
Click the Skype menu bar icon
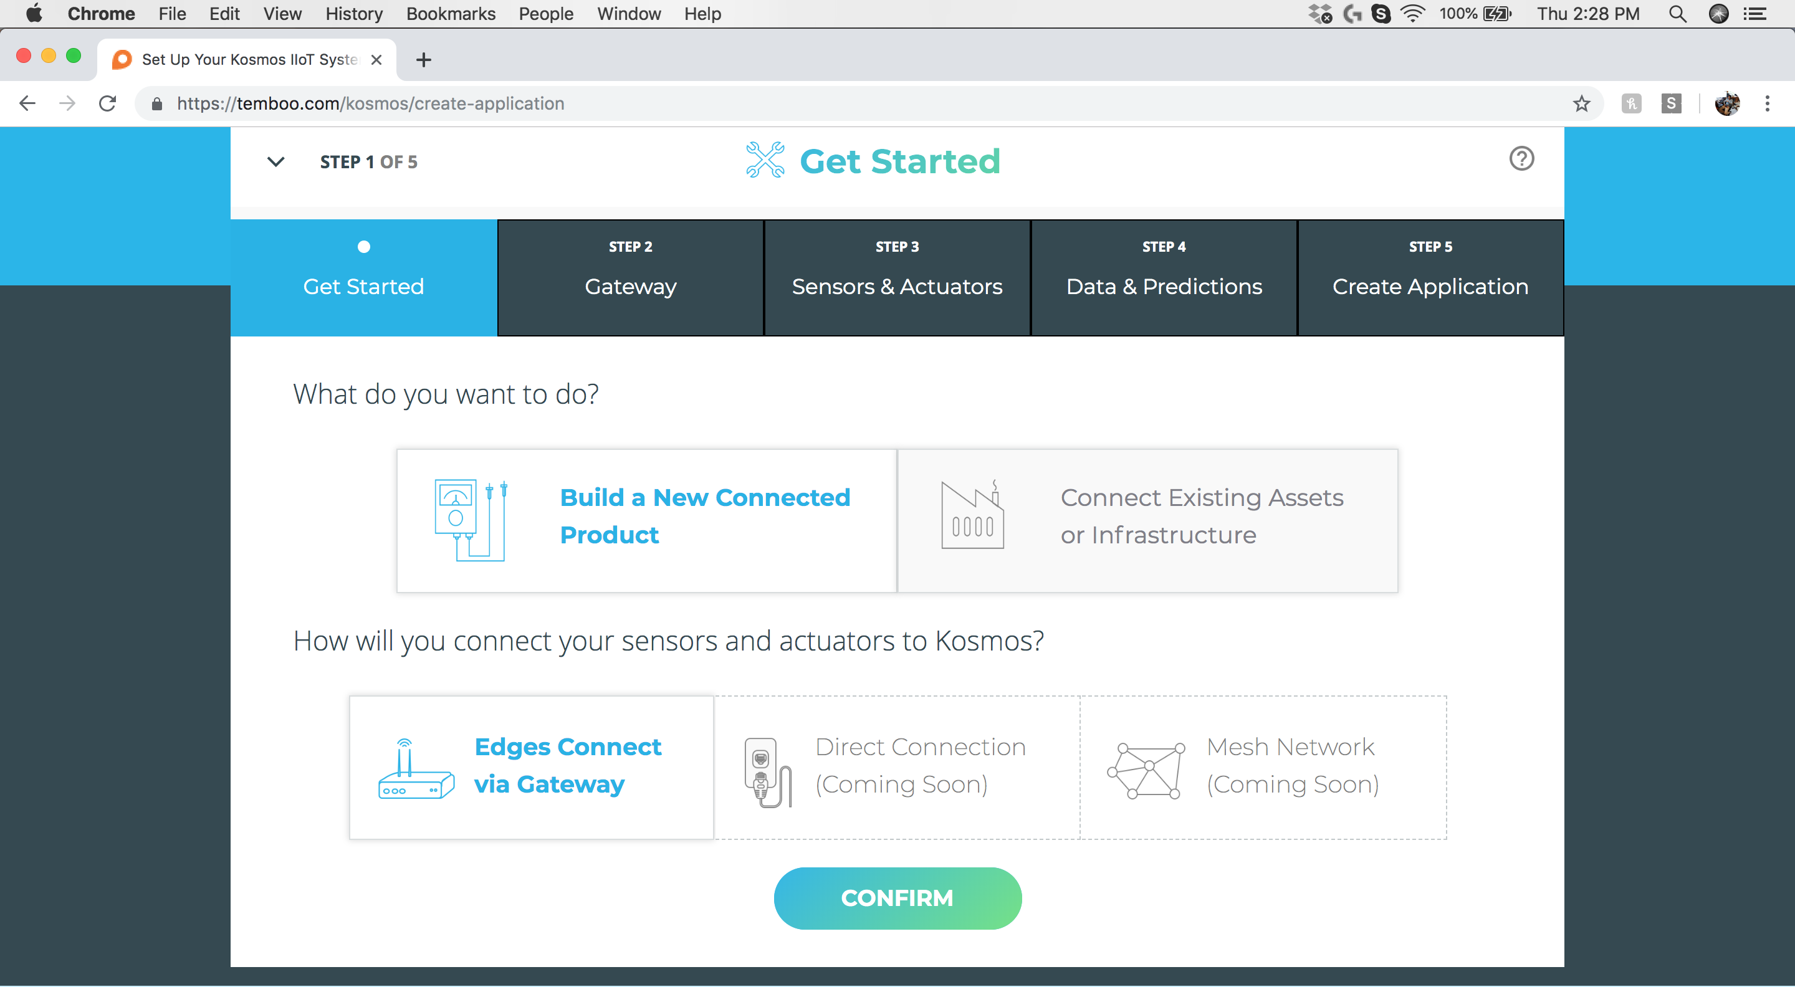click(1381, 14)
